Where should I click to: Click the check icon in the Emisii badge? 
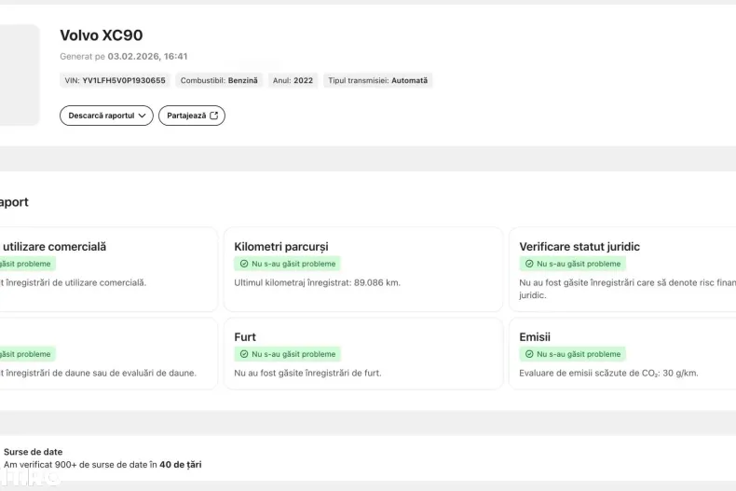point(529,354)
